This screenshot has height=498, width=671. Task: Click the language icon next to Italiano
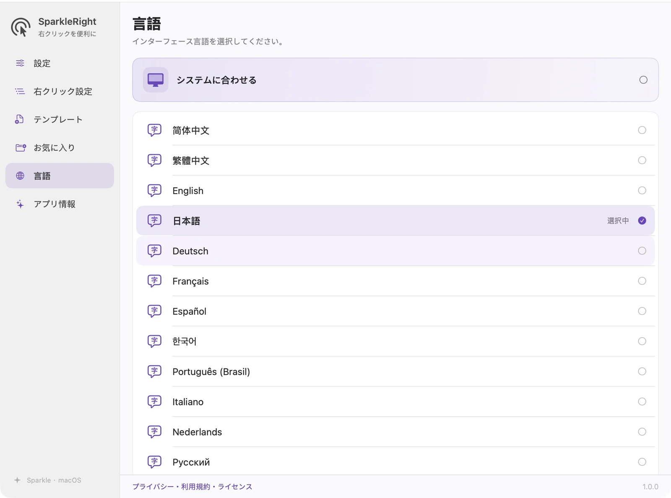[x=154, y=402]
